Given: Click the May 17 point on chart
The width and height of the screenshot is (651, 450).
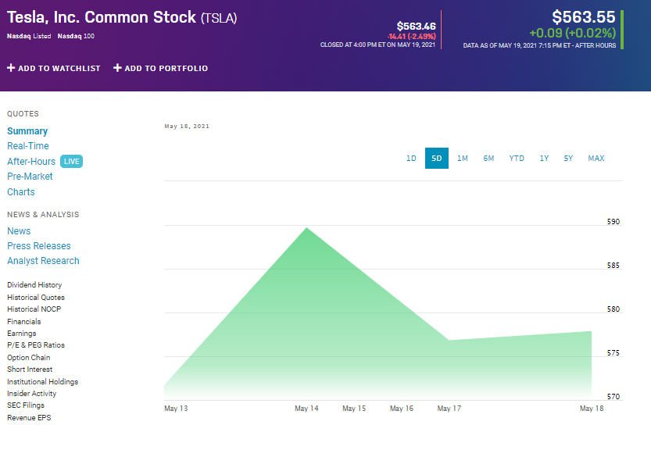Looking at the screenshot, I should pyautogui.click(x=449, y=341).
